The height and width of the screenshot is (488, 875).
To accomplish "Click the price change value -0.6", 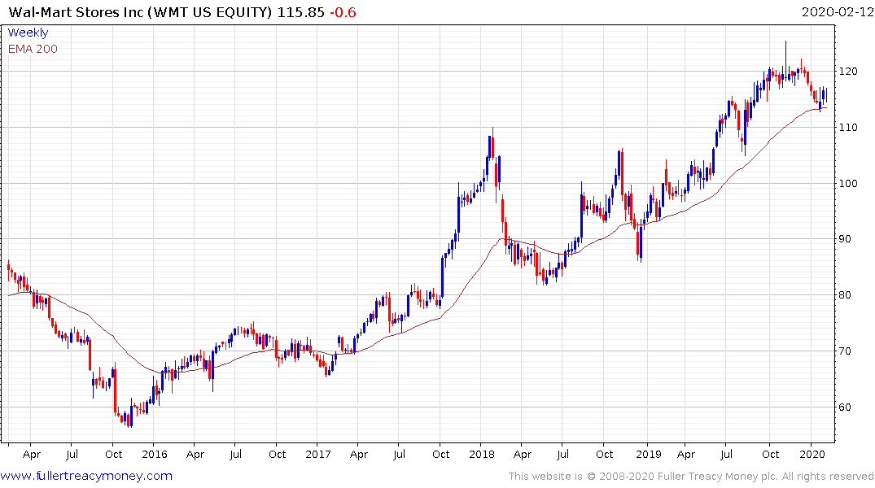I will 343,12.
